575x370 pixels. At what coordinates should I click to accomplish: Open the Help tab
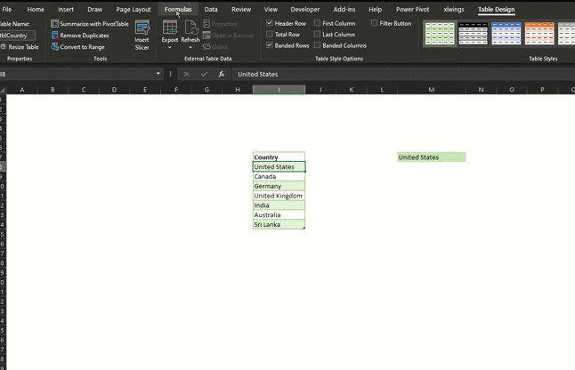pos(375,9)
